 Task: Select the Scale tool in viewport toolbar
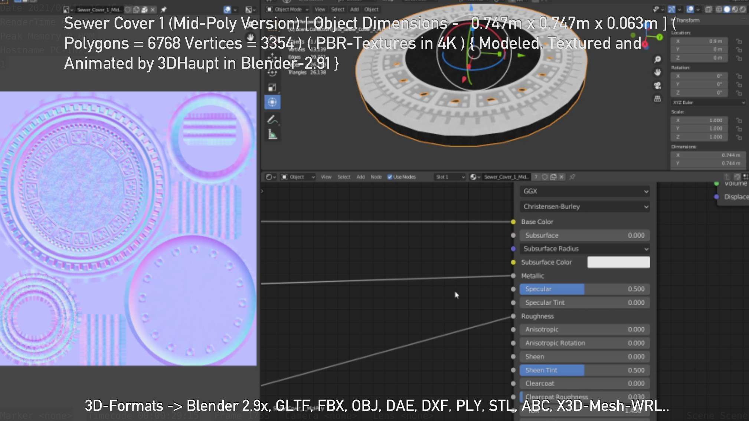pos(272,87)
